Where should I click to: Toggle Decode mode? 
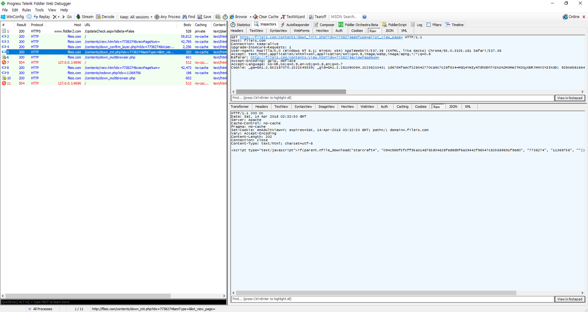point(105,17)
